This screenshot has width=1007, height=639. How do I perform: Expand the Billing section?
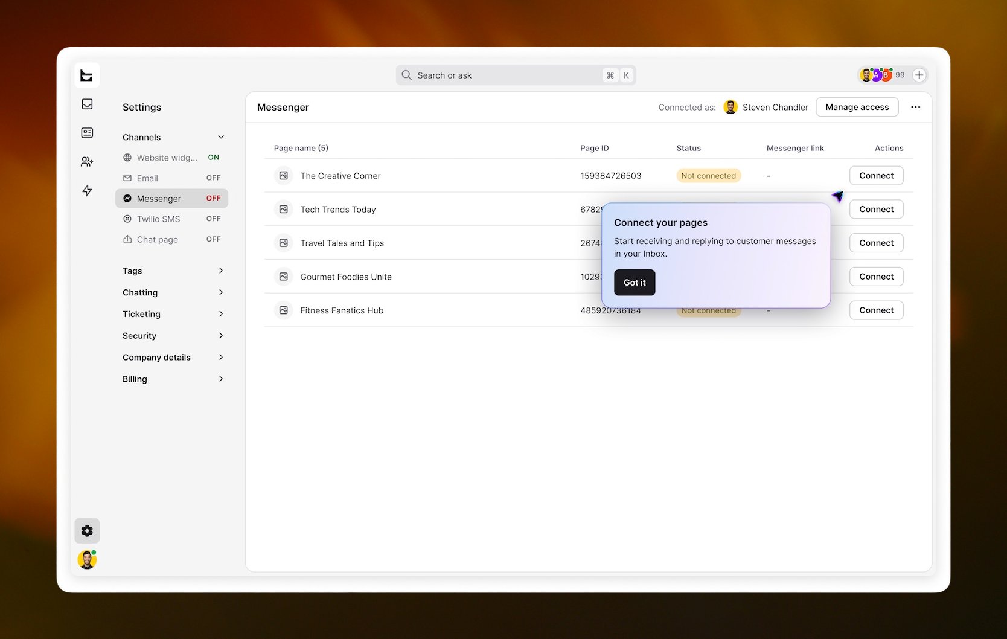click(173, 379)
